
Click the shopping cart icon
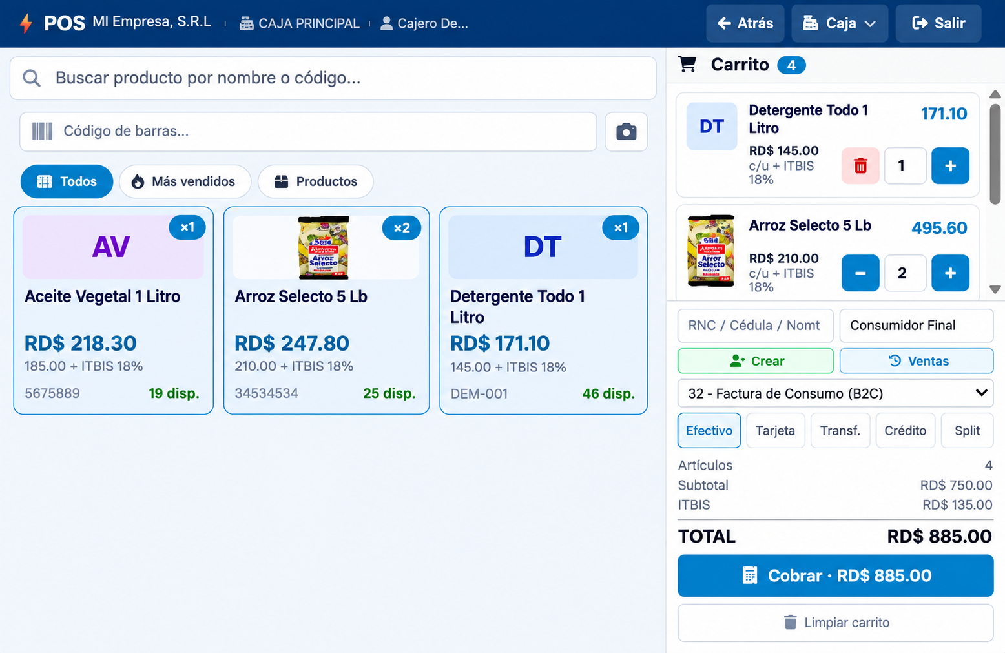(687, 65)
